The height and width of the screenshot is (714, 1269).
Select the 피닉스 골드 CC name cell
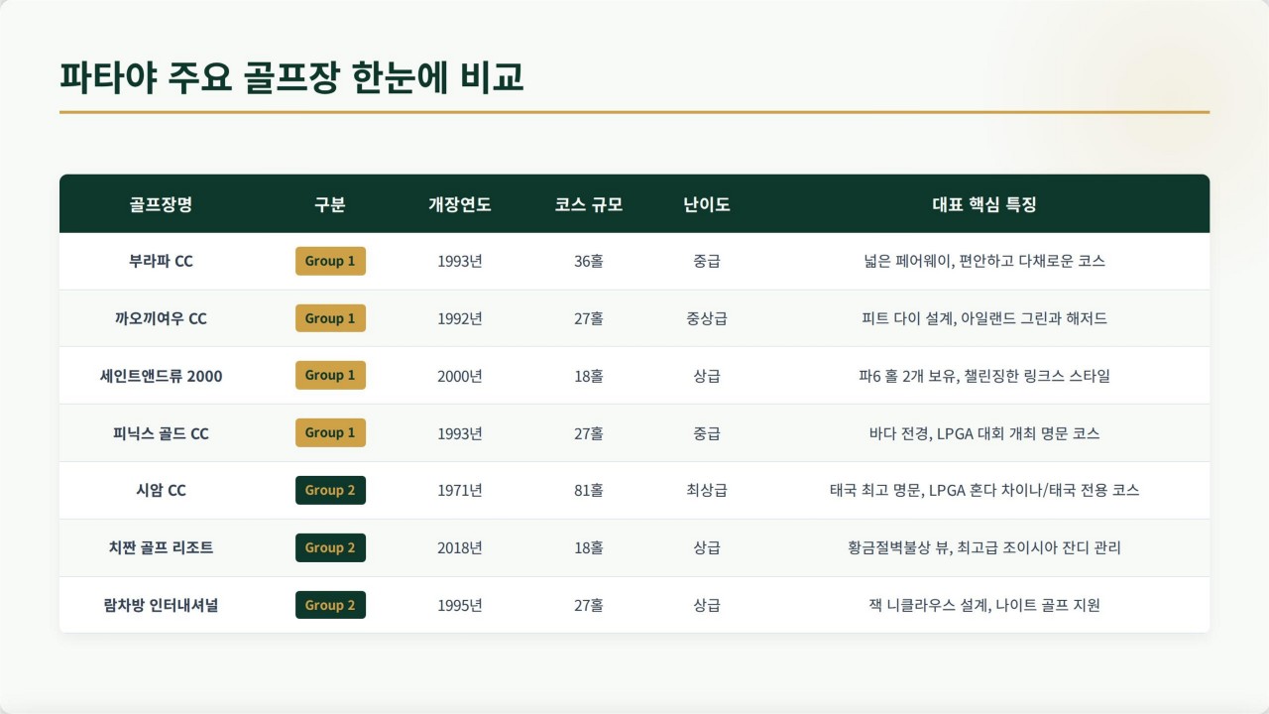161,433
